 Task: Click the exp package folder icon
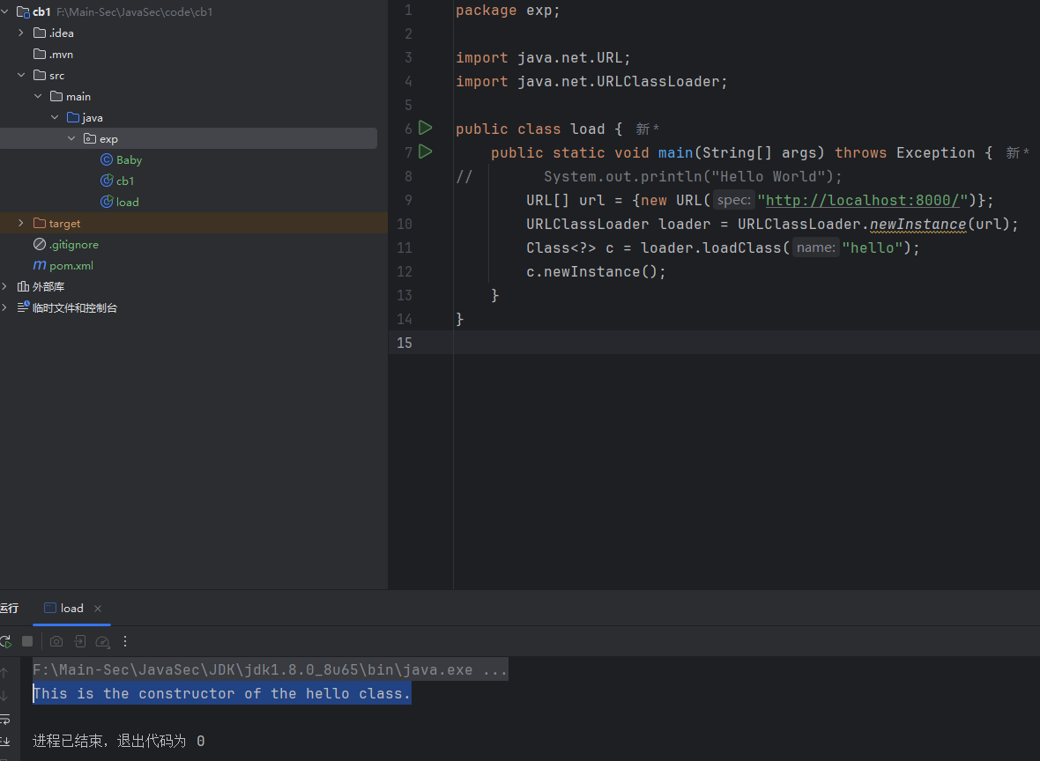coord(90,138)
